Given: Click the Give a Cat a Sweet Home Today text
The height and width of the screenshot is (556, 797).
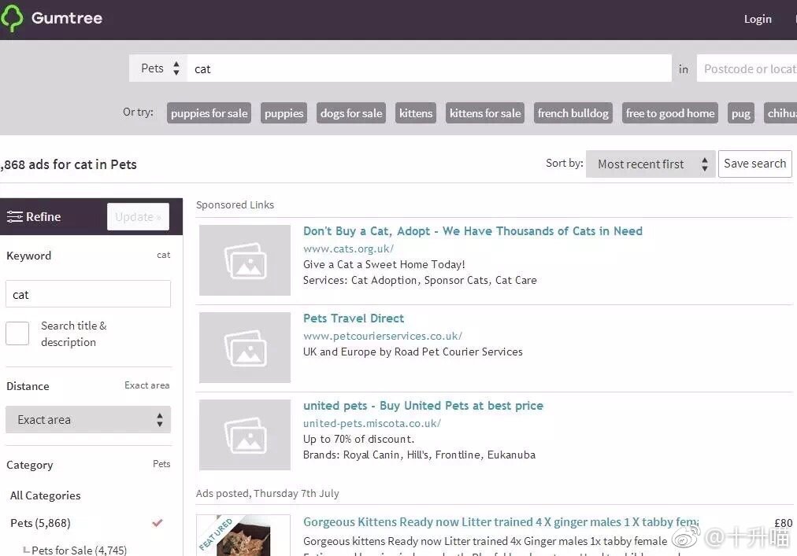Looking at the screenshot, I should tap(384, 264).
